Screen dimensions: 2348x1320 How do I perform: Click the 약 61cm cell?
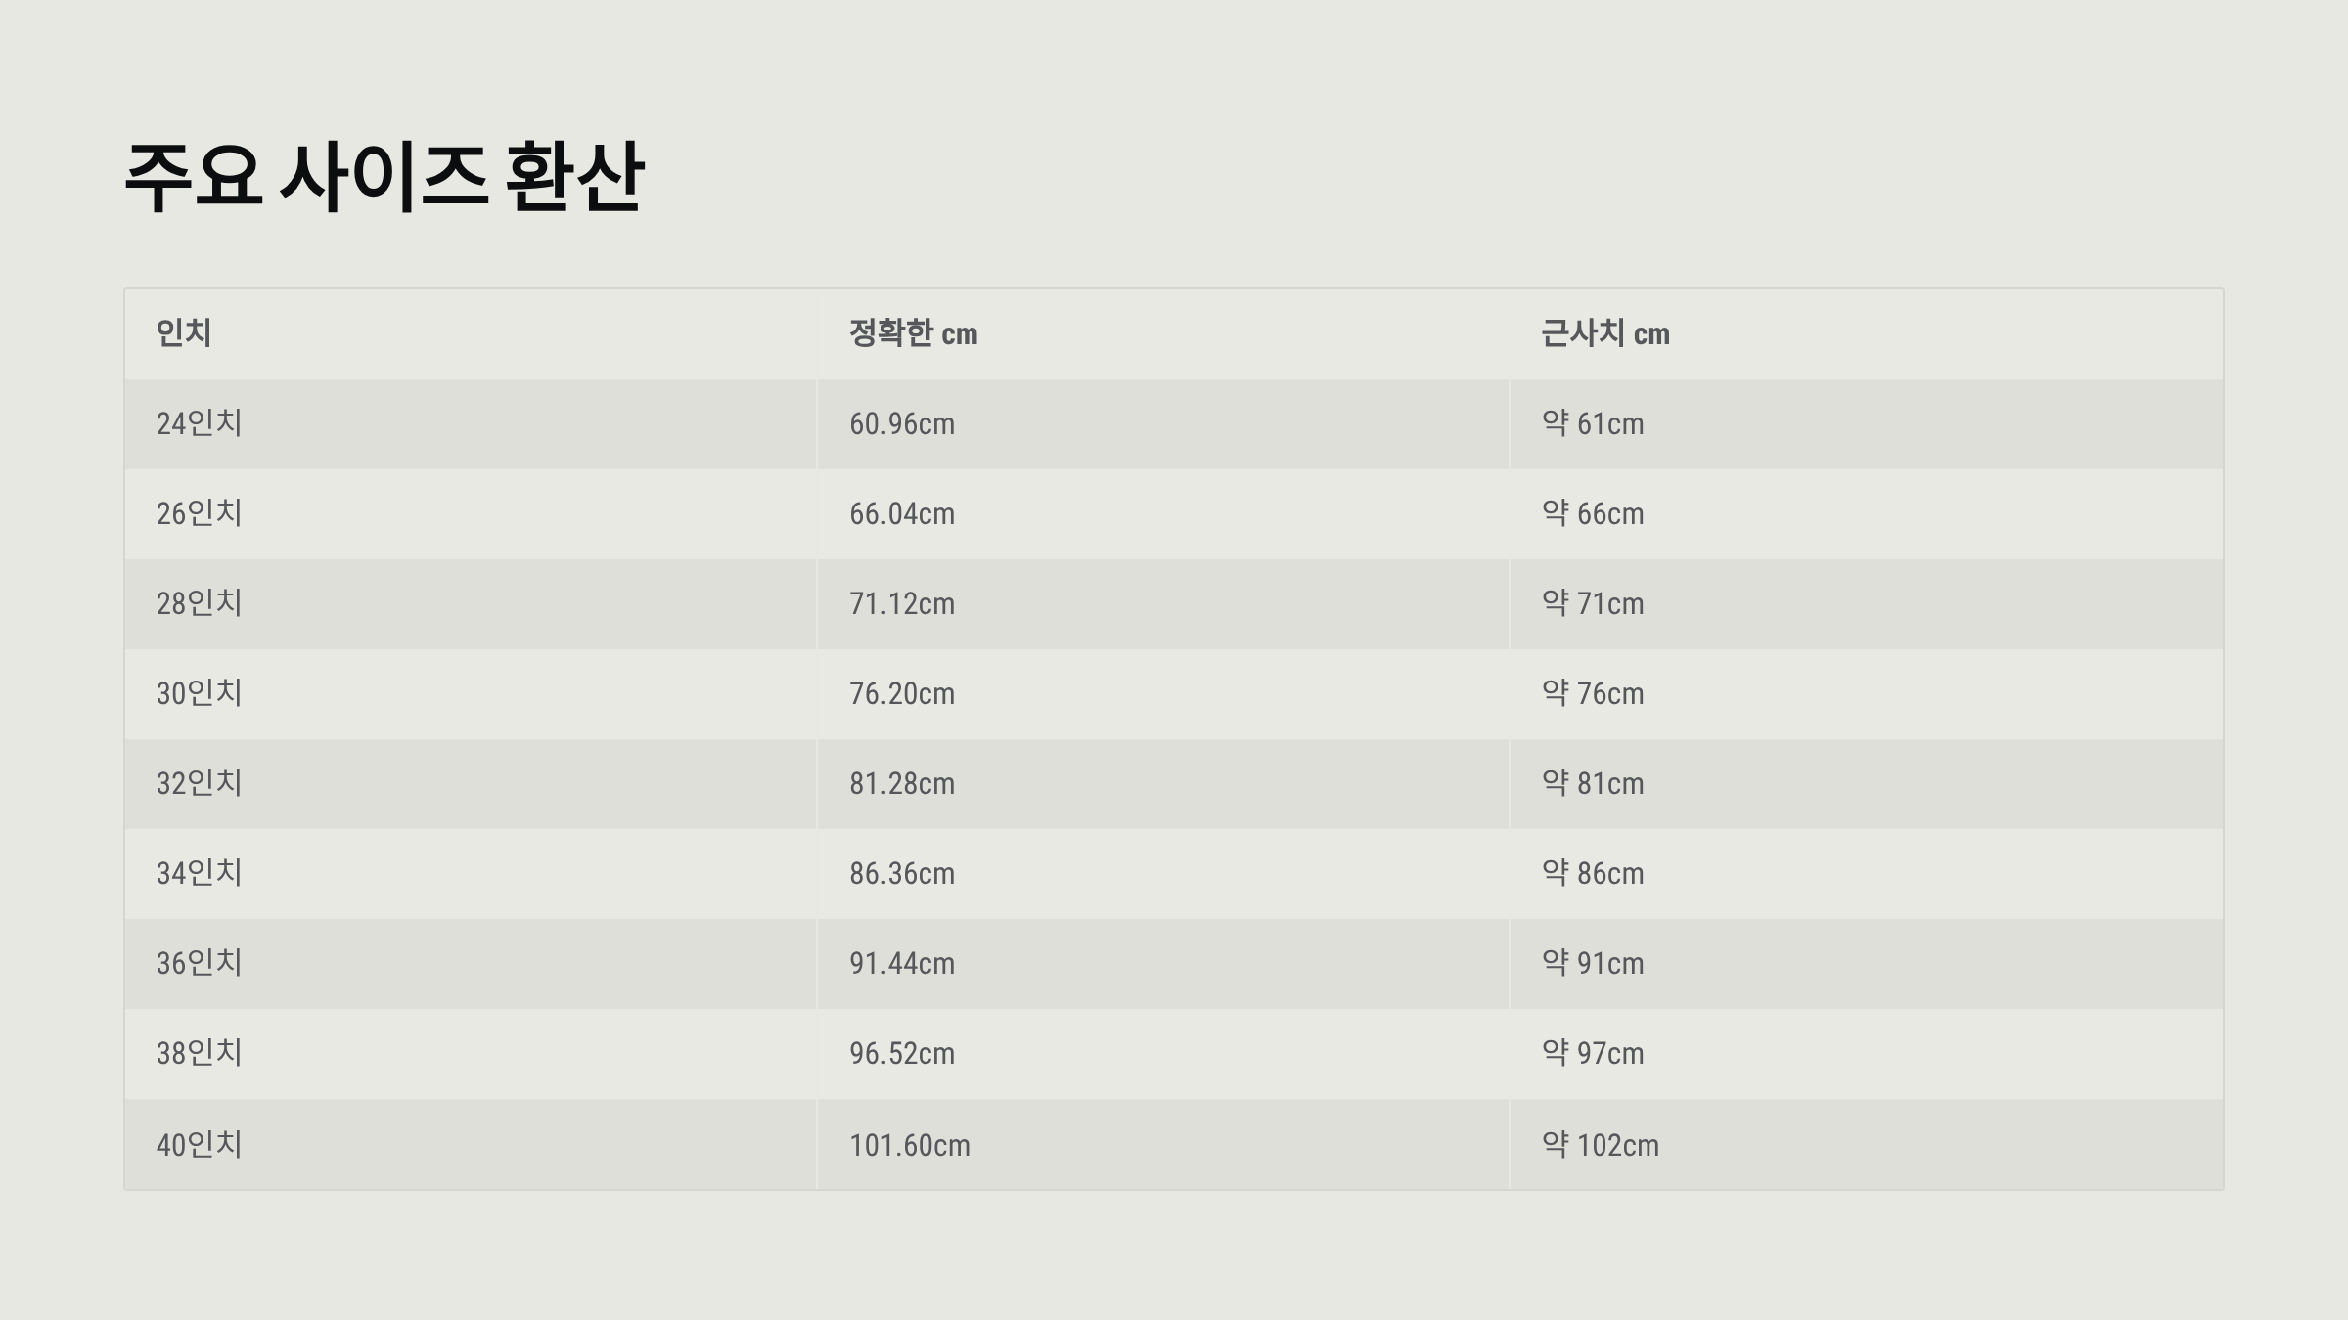pyautogui.click(x=1593, y=423)
